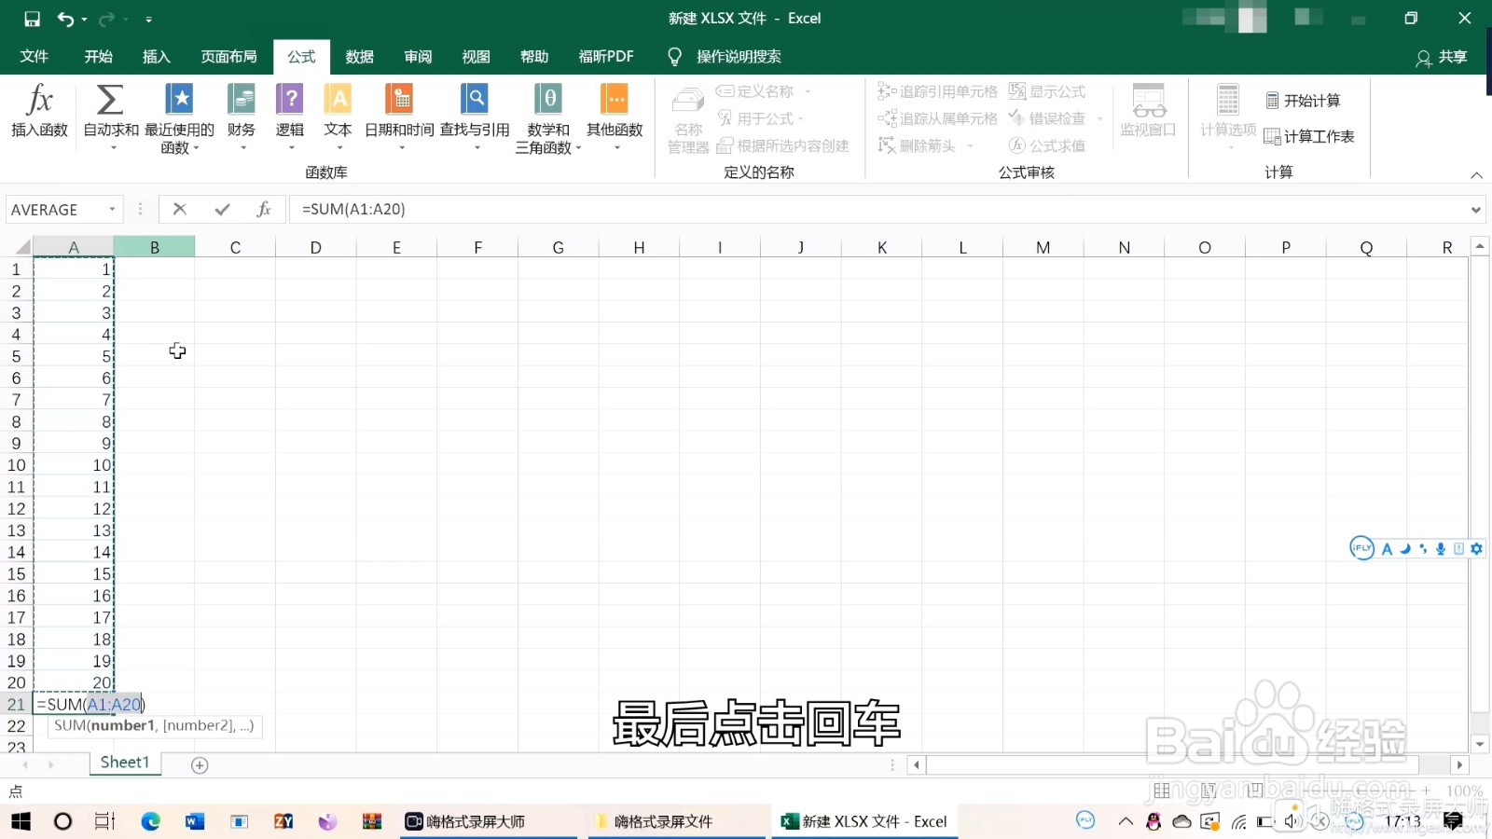Adjust the volume icon in the system tray

click(1292, 821)
